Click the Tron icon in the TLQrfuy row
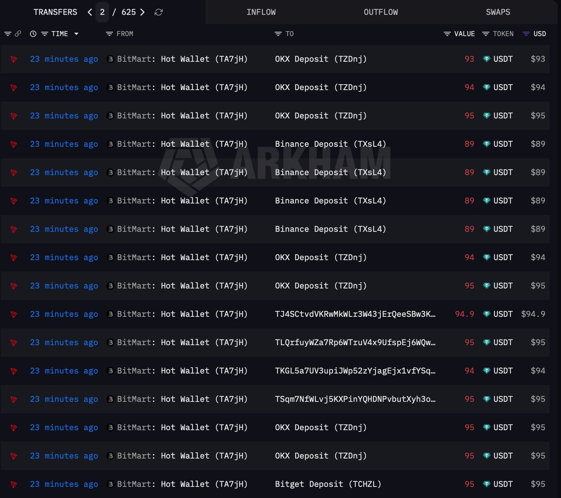 click(14, 343)
